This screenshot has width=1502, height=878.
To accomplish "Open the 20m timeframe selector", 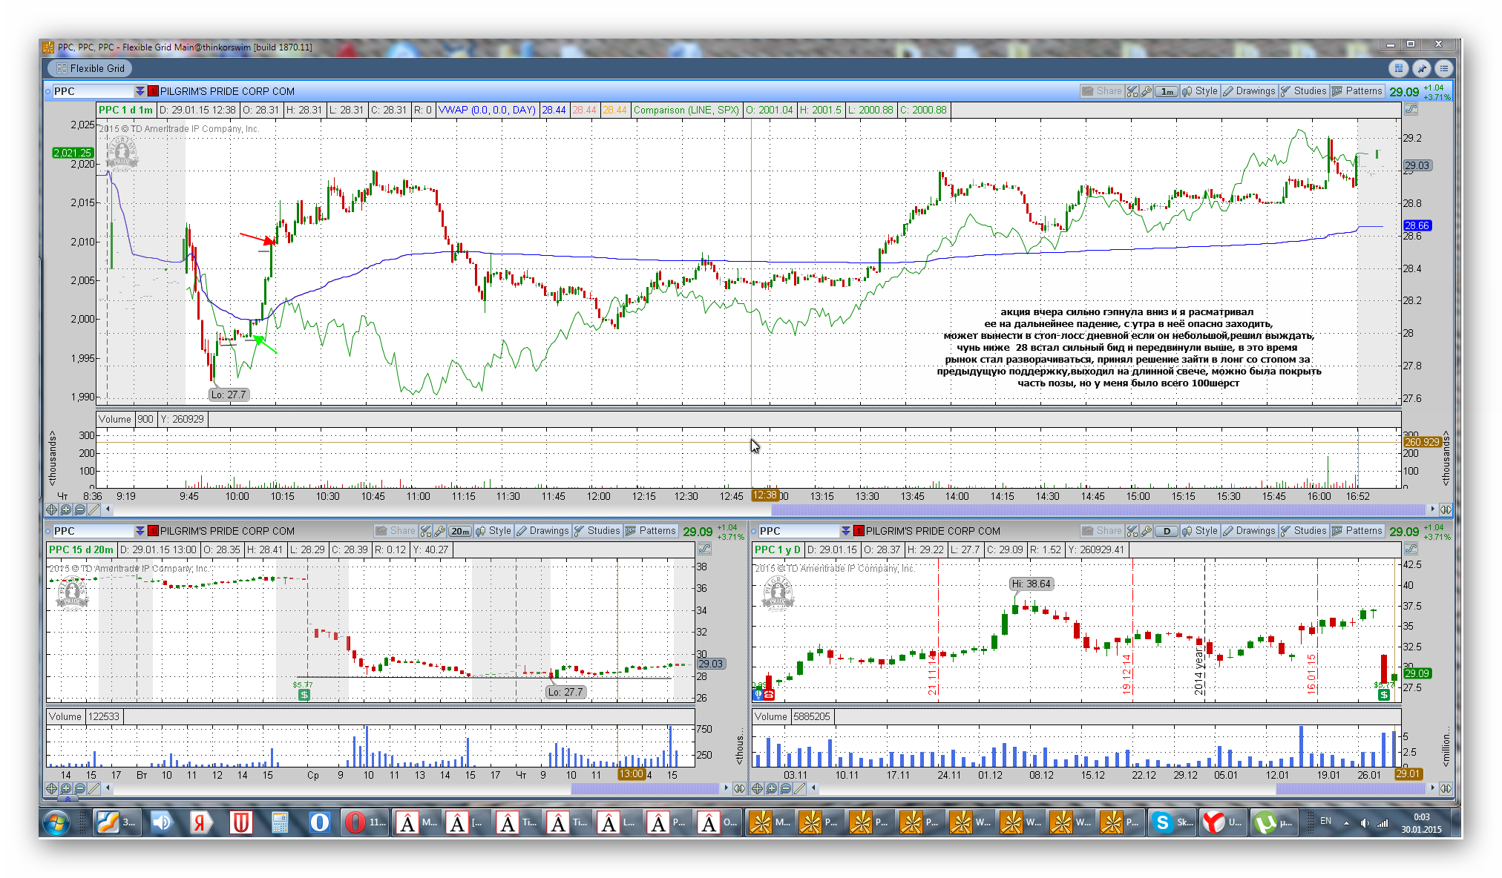I will tap(460, 531).
